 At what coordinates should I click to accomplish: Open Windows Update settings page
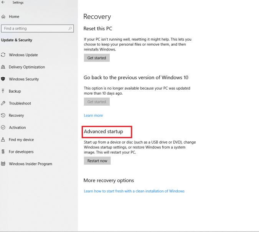(23, 55)
